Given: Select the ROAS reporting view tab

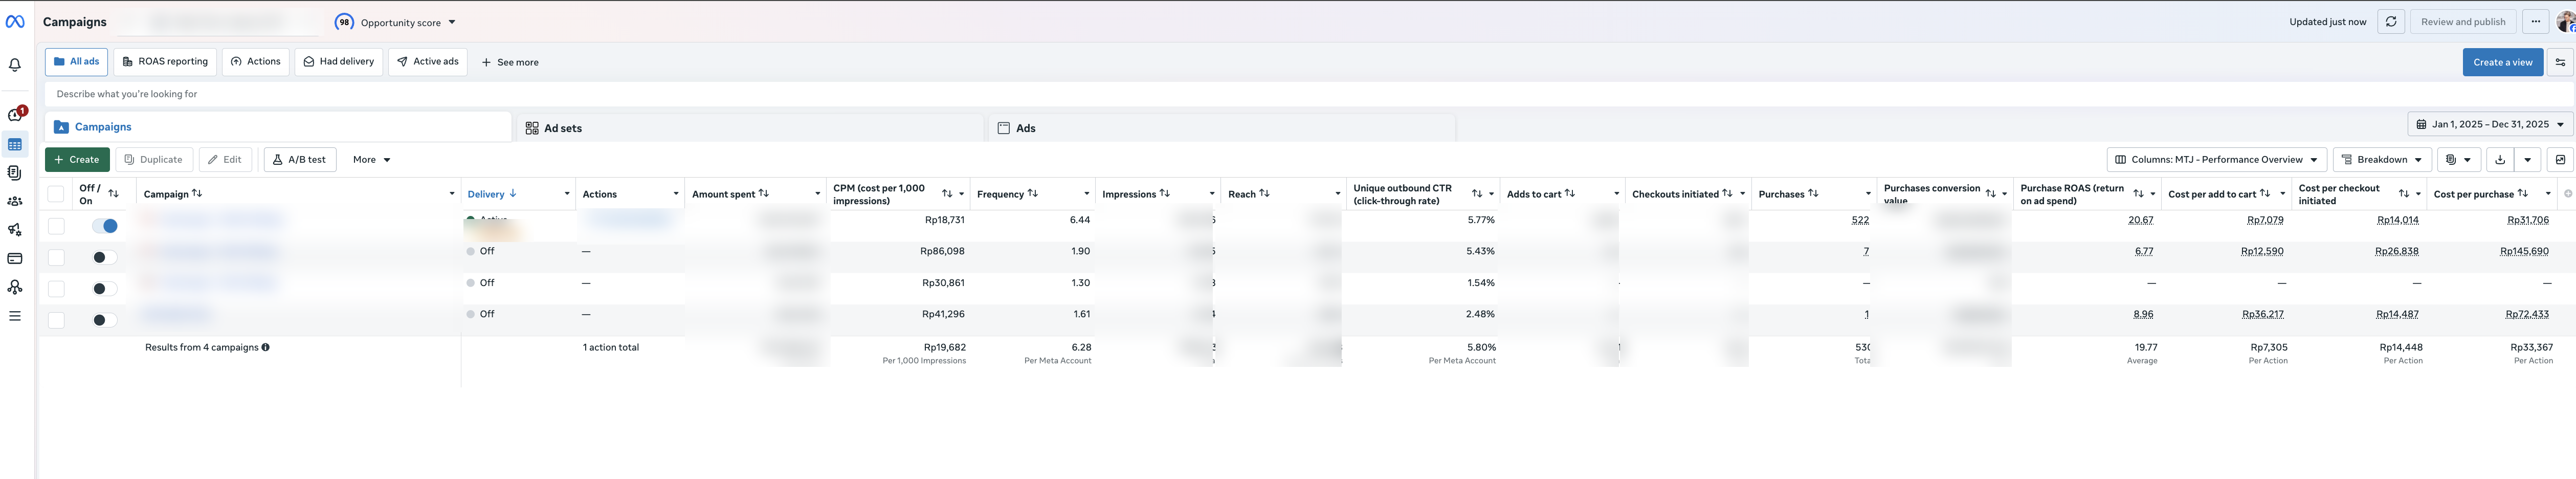Looking at the screenshot, I should click(x=165, y=62).
